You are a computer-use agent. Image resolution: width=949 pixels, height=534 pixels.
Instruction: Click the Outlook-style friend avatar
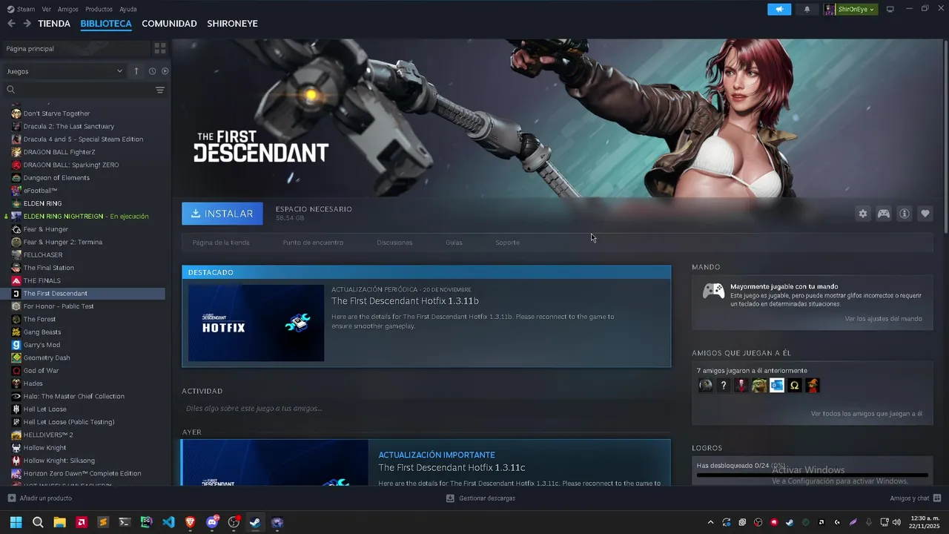pyautogui.click(x=777, y=386)
